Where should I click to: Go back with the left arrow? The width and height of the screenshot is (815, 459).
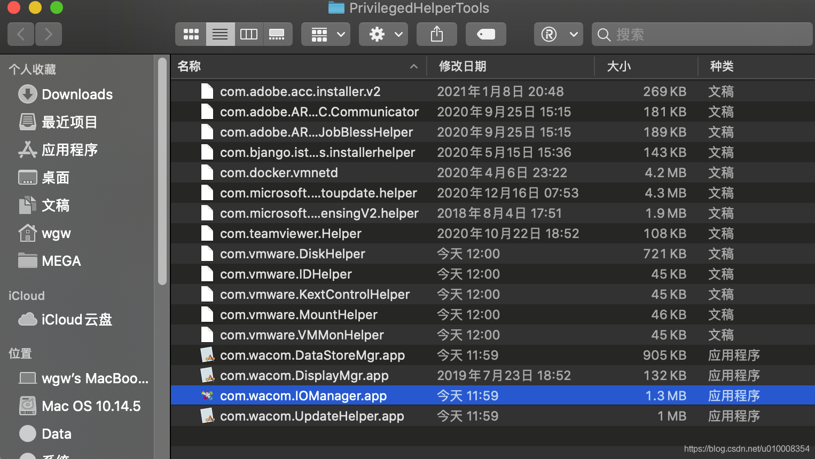tap(21, 35)
